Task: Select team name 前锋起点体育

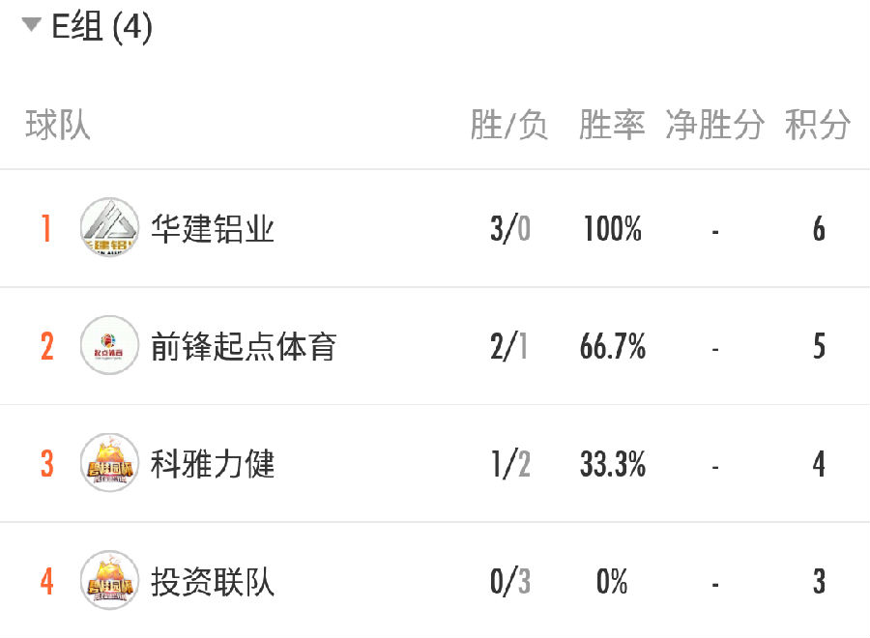Action: (x=244, y=346)
